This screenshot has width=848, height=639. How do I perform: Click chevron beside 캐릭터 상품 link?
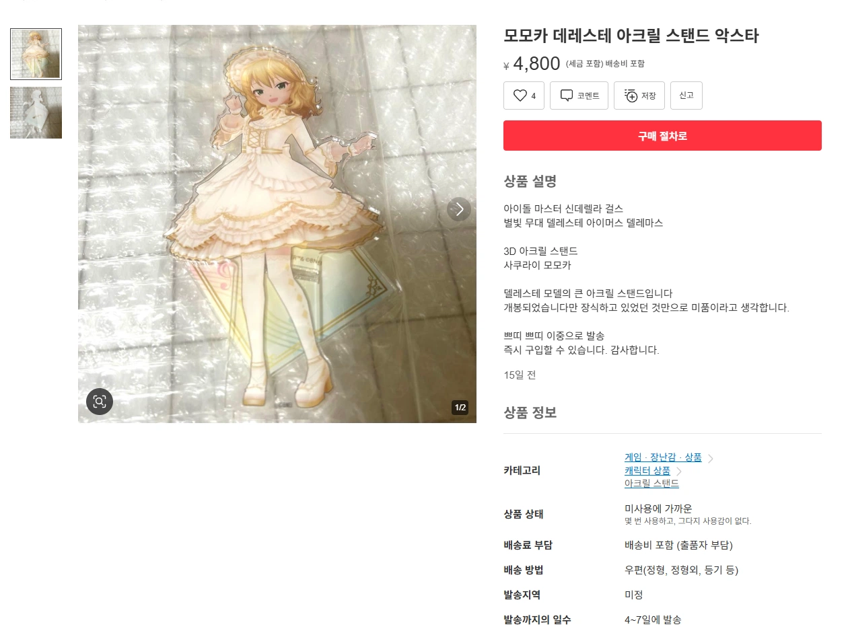coord(679,472)
